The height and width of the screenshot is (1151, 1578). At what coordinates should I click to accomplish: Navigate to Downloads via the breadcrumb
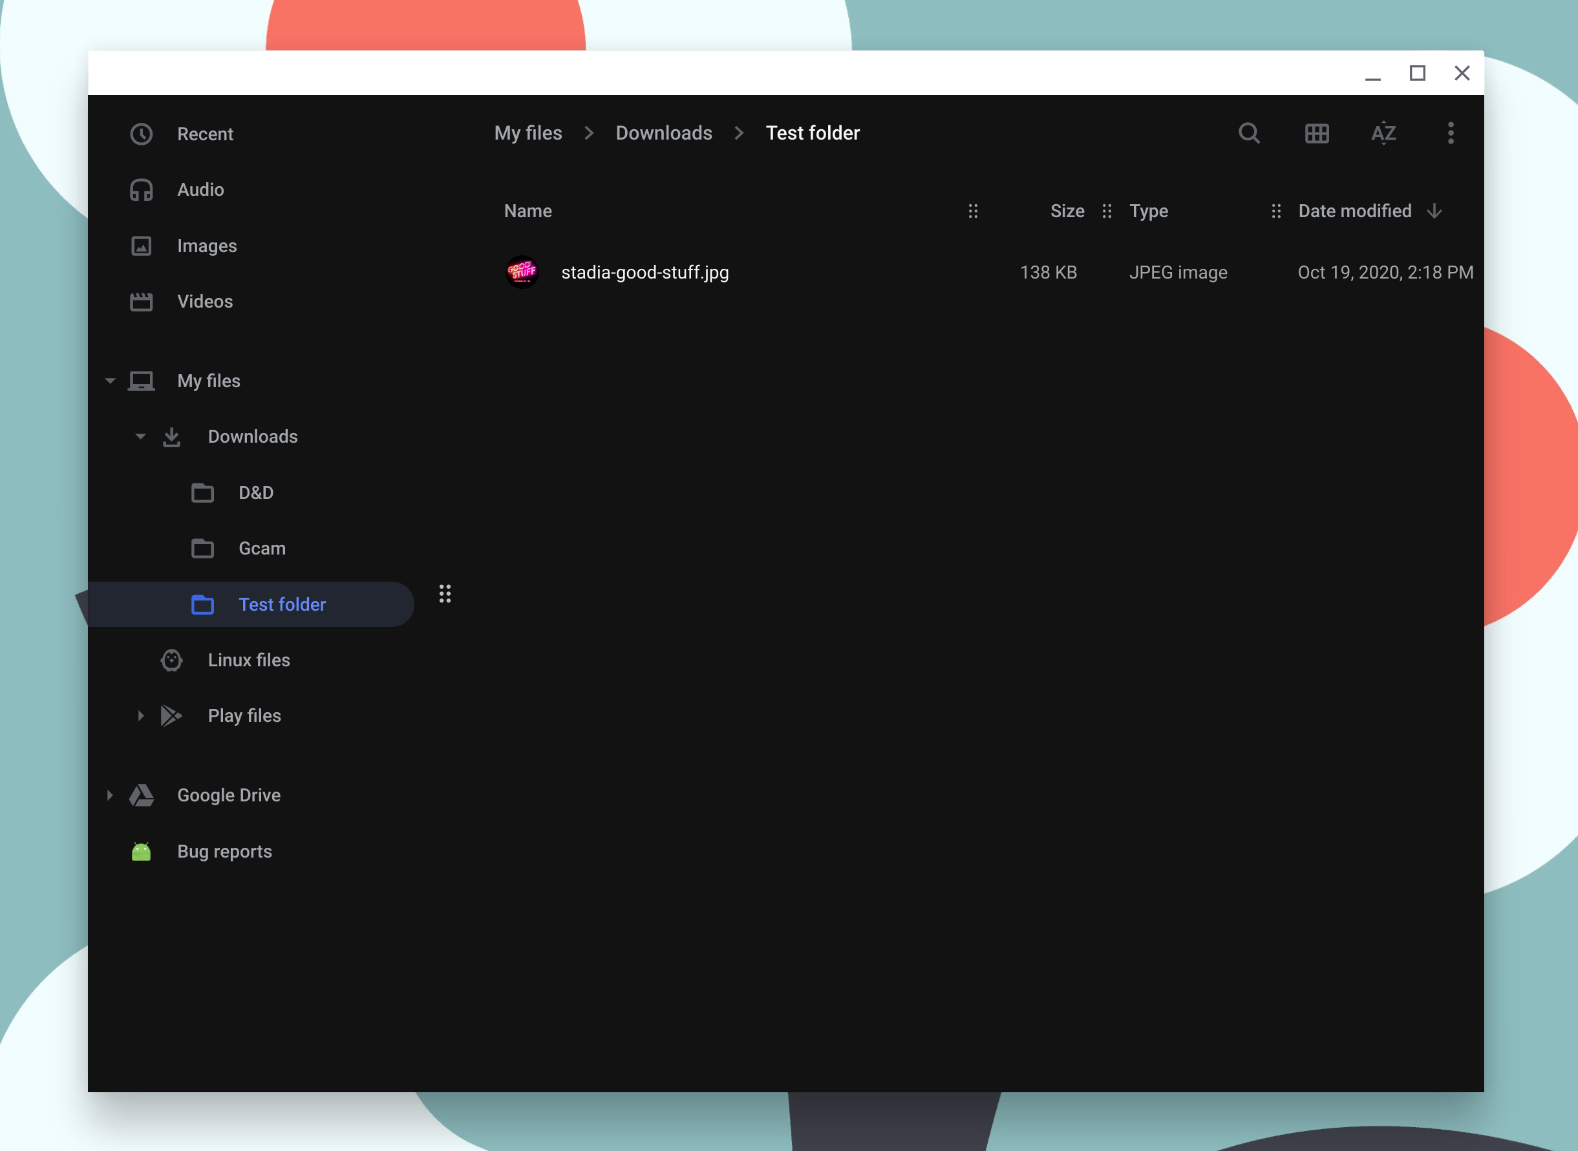point(663,132)
